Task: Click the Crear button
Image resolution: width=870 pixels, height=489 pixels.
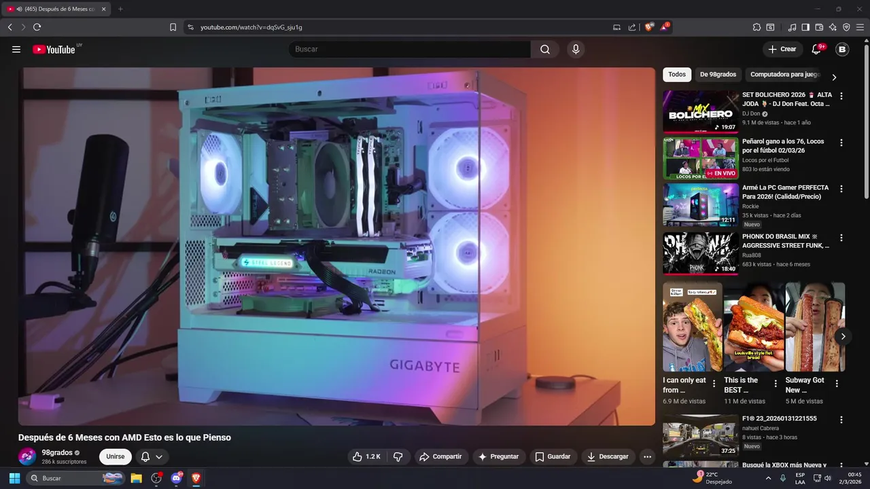Action: click(x=782, y=49)
